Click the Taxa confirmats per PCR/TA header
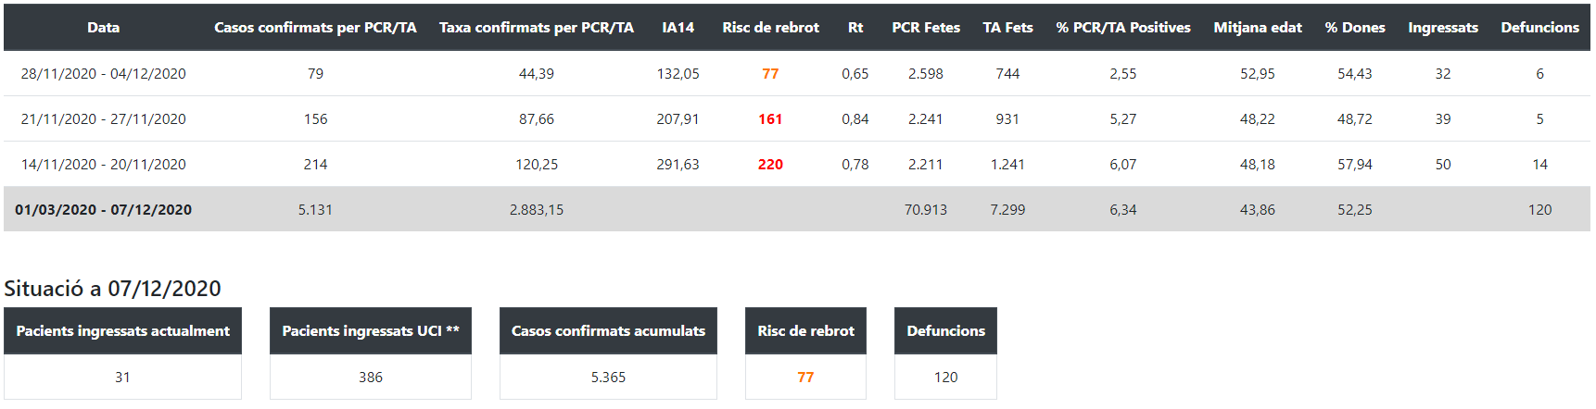Image resolution: width=1596 pixels, height=409 pixels. tap(536, 28)
